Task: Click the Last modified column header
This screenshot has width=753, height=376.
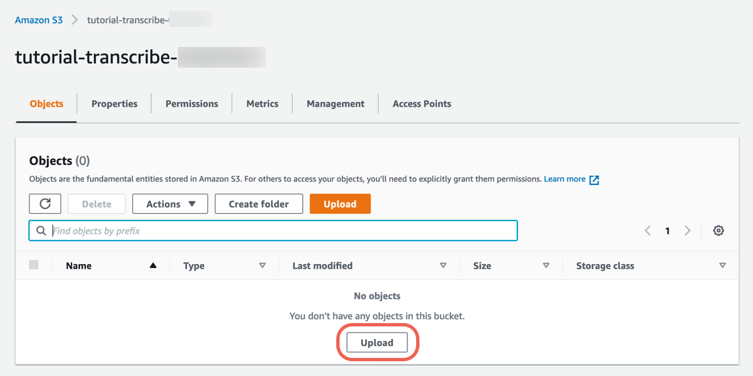Action: [322, 265]
